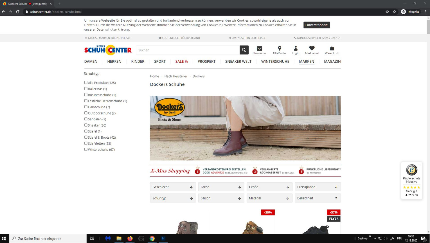Open the notification center icon

tap(424, 238)
